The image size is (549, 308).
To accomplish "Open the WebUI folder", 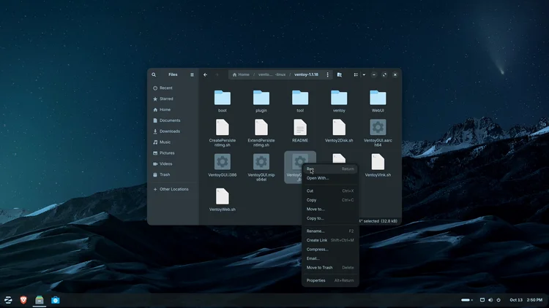I will 378,101.
